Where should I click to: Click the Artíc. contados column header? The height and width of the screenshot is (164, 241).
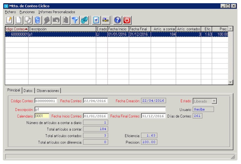pyautogui.click(x=188, y=29)
